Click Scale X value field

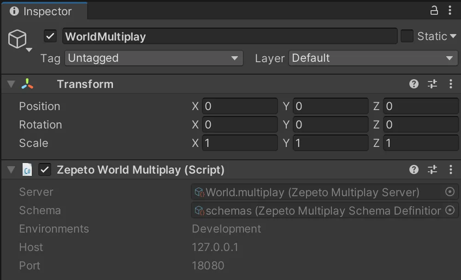240,143
